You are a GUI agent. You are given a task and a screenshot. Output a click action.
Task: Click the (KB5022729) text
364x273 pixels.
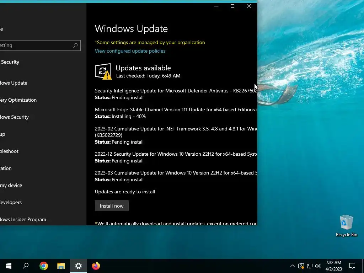pyautogui.click(x=108, y=135)
